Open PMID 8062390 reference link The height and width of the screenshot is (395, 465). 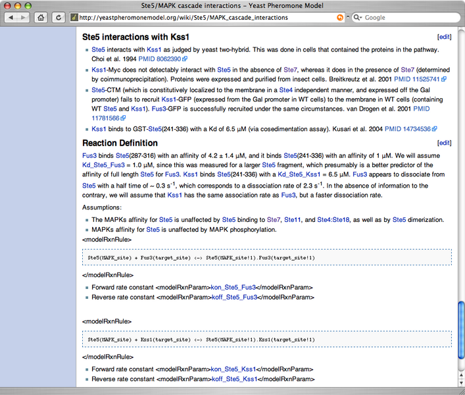160,59
